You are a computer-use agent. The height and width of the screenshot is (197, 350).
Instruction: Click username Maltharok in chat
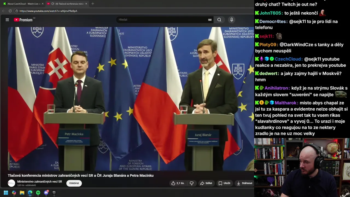point(286,103)
